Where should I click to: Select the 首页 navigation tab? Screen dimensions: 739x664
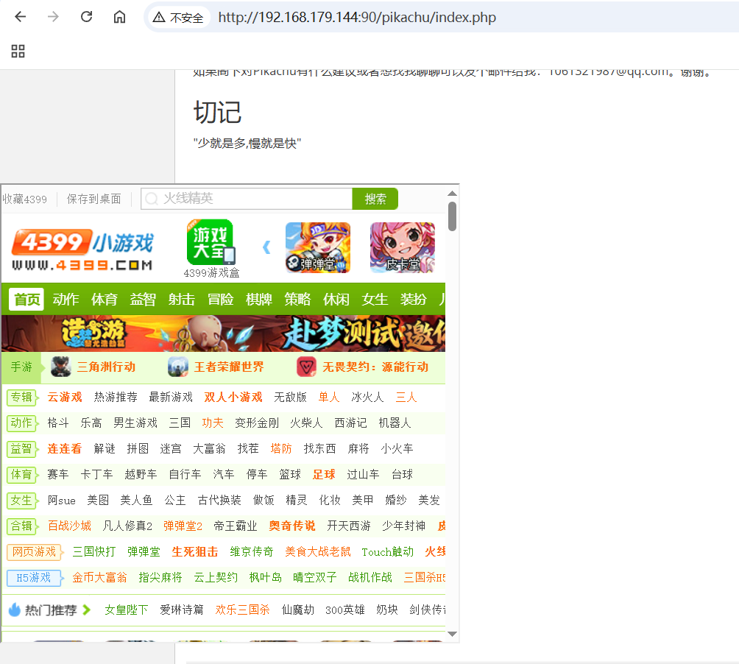[26, 300]
